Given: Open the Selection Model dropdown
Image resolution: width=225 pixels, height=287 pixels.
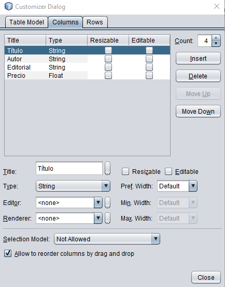Looking at the screenshot, I should [x=107, y=239].
